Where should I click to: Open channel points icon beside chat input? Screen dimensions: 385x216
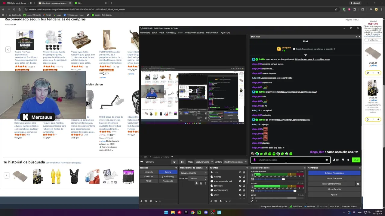tap(335, 160)
